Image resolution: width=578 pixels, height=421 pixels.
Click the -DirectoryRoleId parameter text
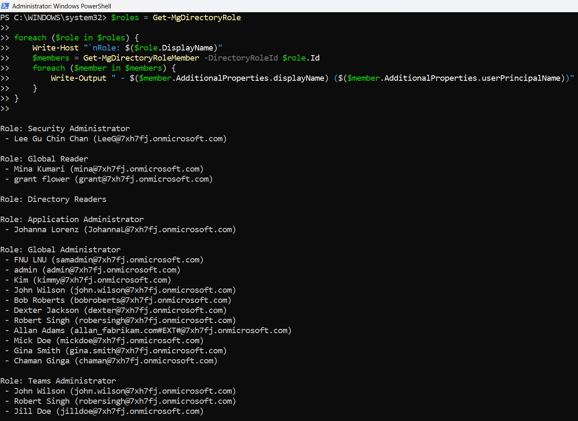(241, 58)
